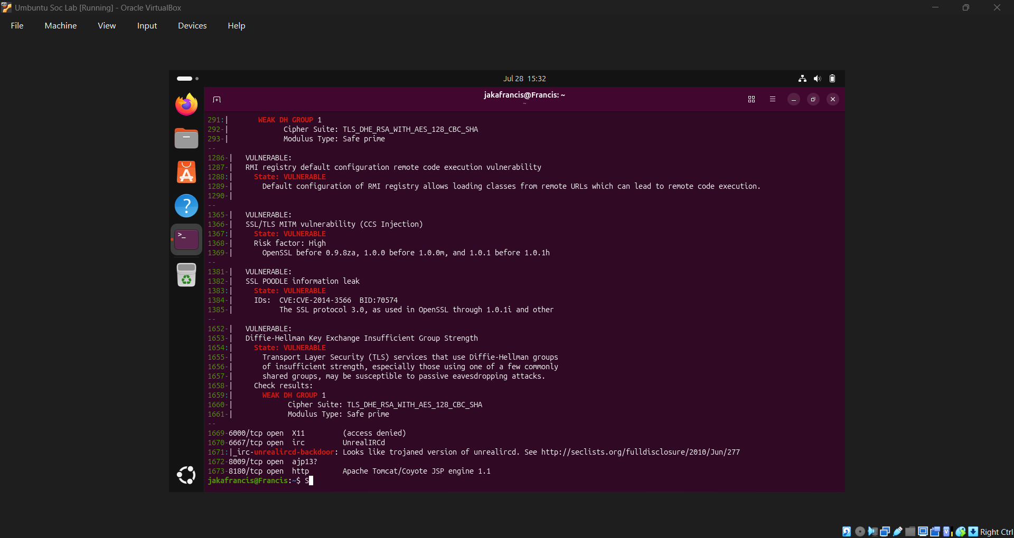Screen dimensions: 1014x538
Task: Click the red unrealircd-backdoor text
Action: click(294, 452)
